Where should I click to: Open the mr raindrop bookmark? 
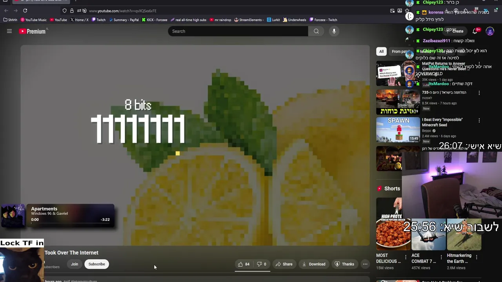click(220, 20)
